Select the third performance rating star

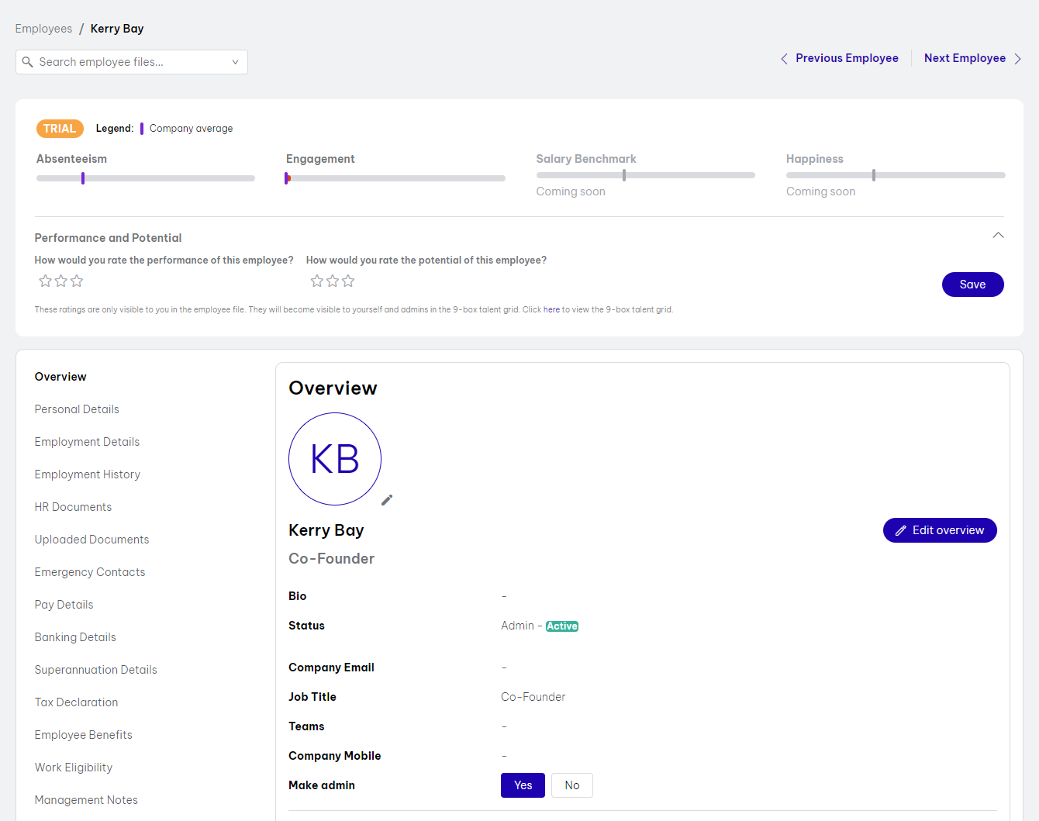click(x=77, y=281)
